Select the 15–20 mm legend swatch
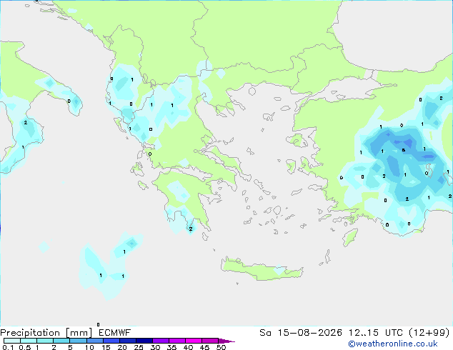This screenshot has height=350, width=453. click(x=111, y=341)
